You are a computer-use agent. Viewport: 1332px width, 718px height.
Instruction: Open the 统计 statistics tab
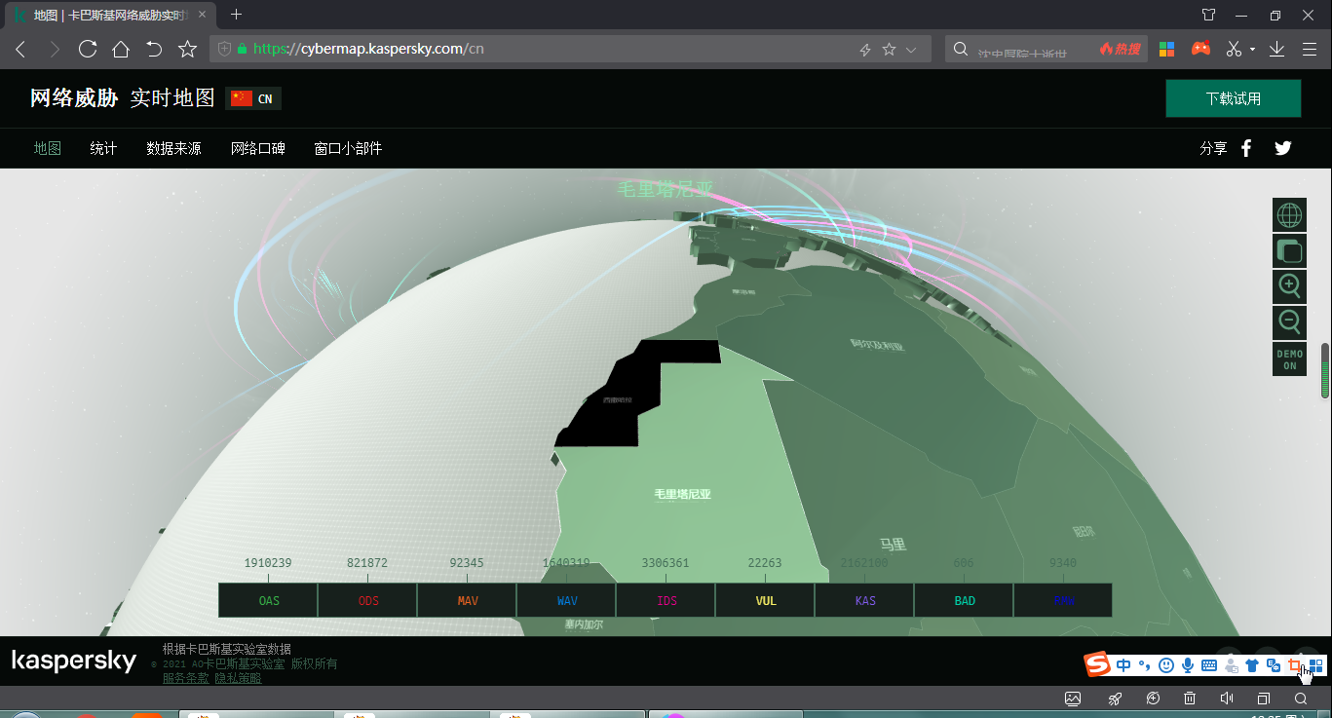(x=103, y=148)
